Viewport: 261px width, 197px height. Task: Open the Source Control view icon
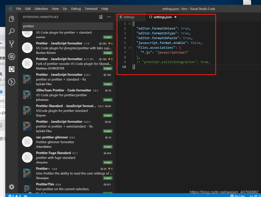pos(12,44)
